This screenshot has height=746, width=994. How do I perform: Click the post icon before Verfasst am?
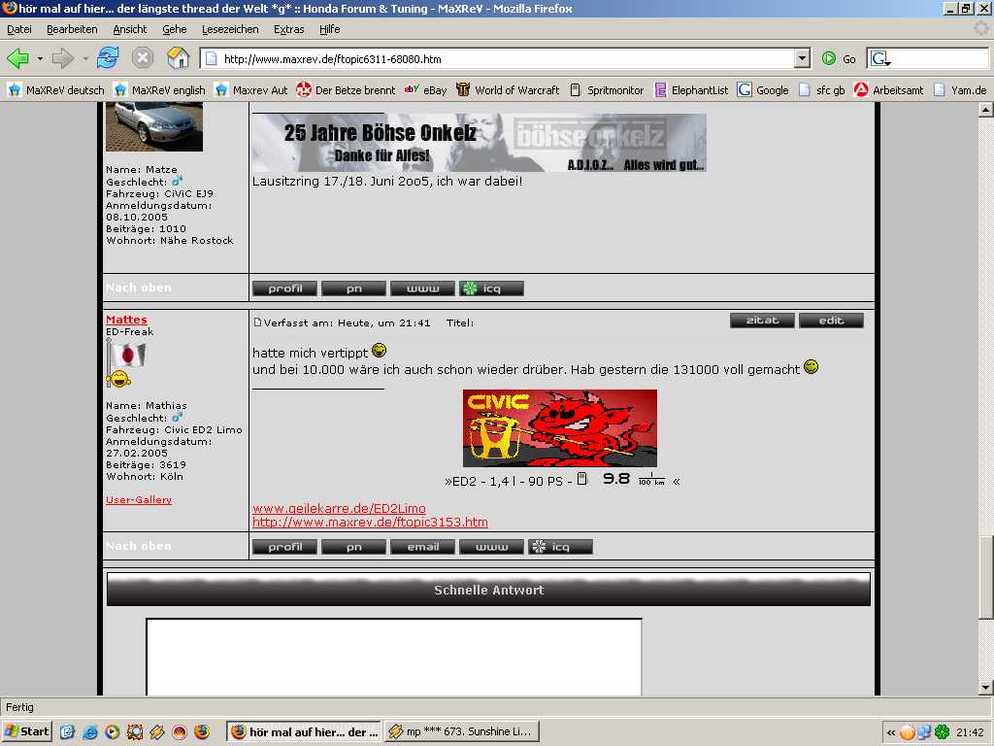(257, 322)
